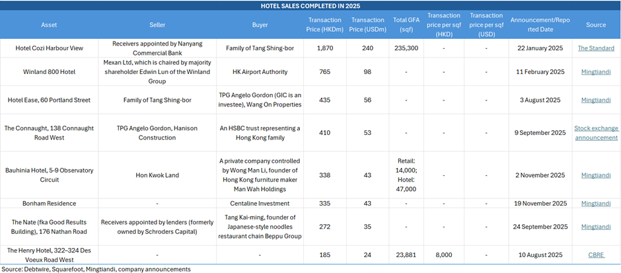Viewport: 621px width, 273px height.
Task: Open Mingtiandi link for Winland 800 Hotel
Action: click(596, 71)
